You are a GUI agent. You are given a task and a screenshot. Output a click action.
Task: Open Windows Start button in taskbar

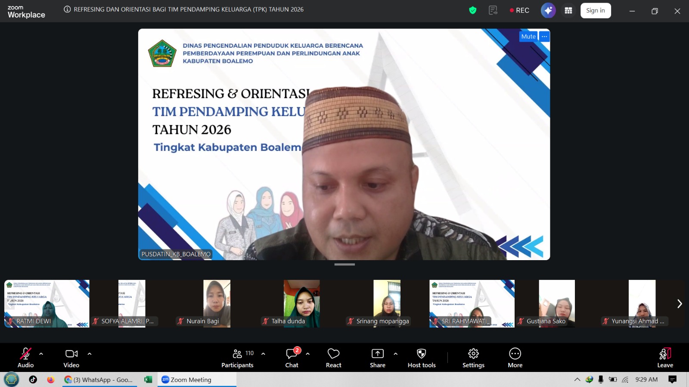point(12,379)
